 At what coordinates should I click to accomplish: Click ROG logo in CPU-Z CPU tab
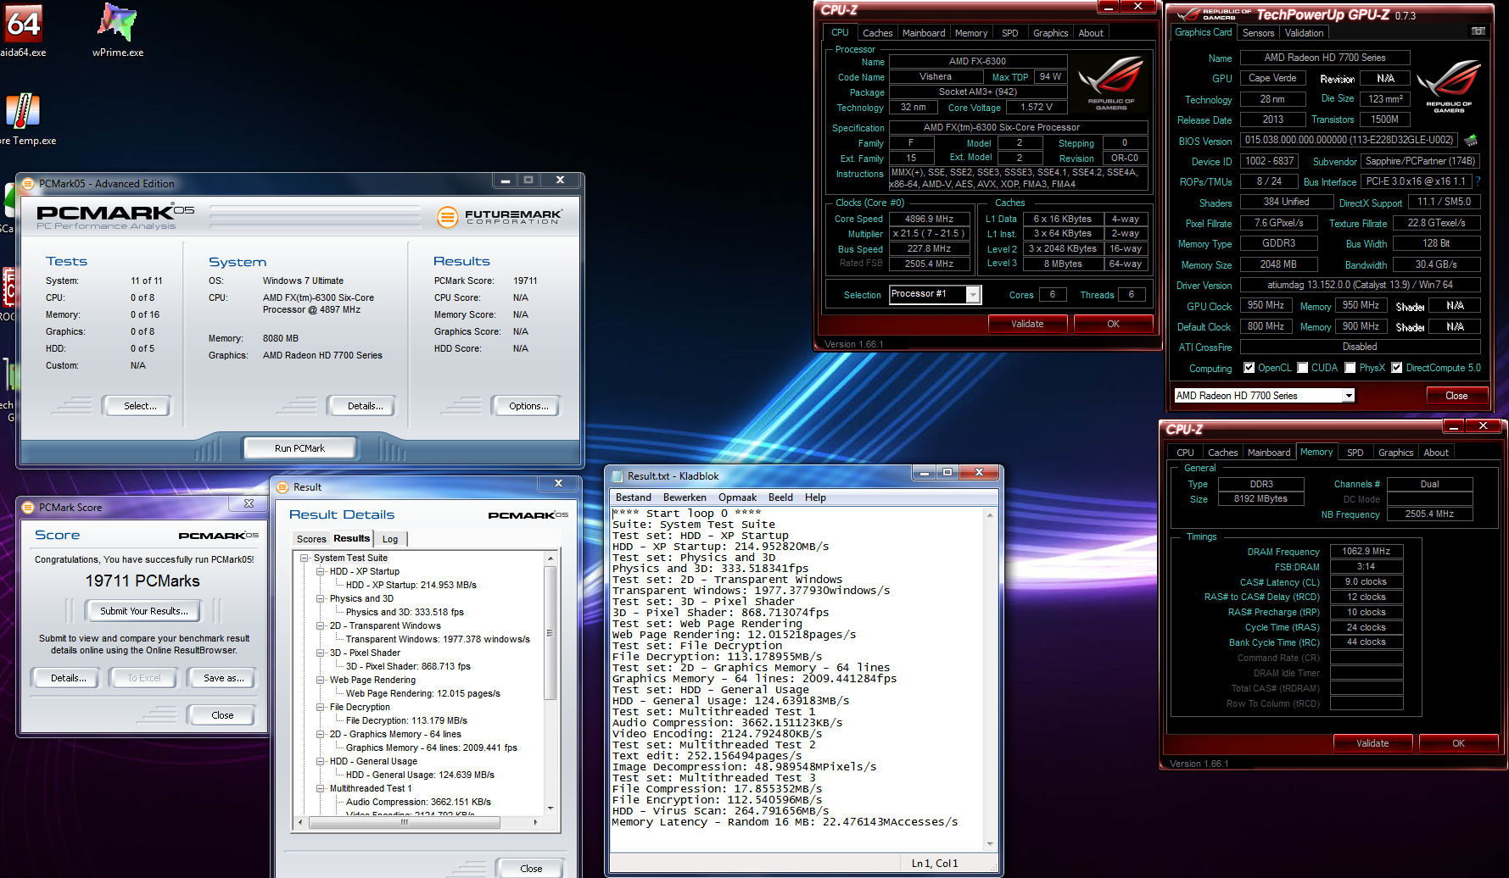pos(1111,83)
